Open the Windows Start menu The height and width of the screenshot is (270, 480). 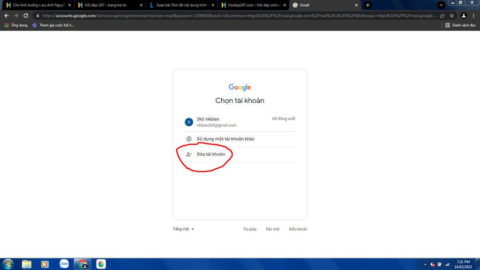(x=8, y=264)
